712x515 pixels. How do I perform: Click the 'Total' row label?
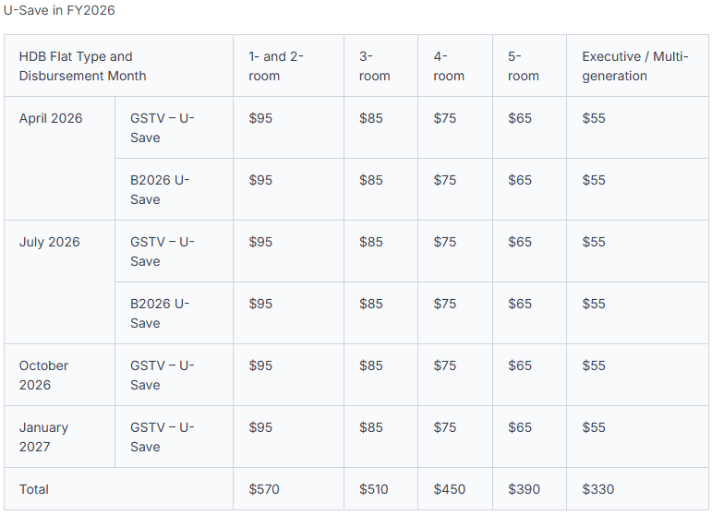coord(33,489)
